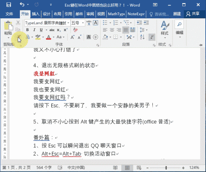The height and width of the screenshot is (172, 206).
Task: Click the Numbering list icon
Action: point(116,23)
